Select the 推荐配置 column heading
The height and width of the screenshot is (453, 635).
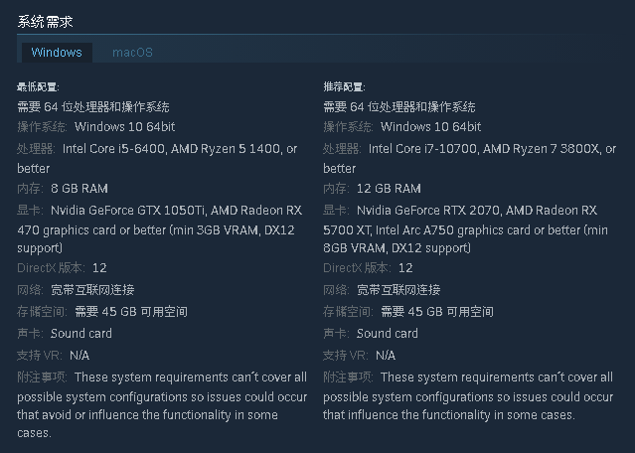pyautogui.click(x=344, y=86)
